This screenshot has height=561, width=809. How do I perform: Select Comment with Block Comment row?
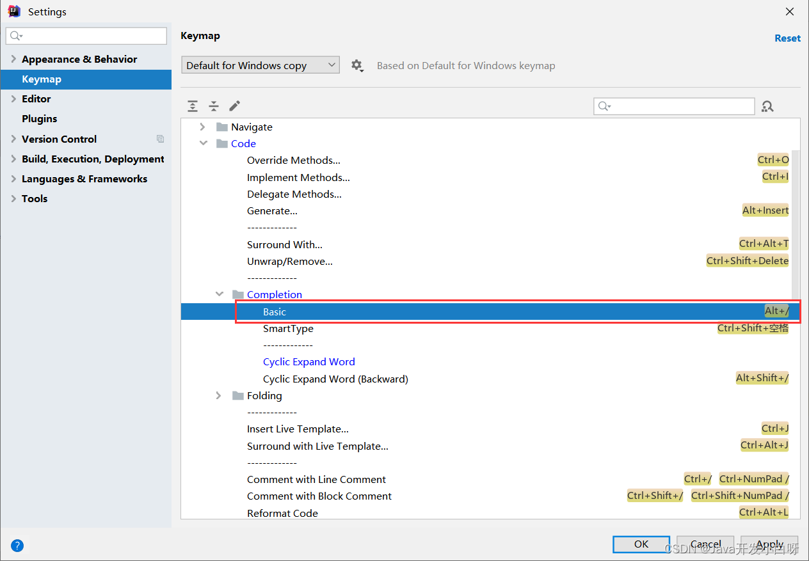[490, 496]
